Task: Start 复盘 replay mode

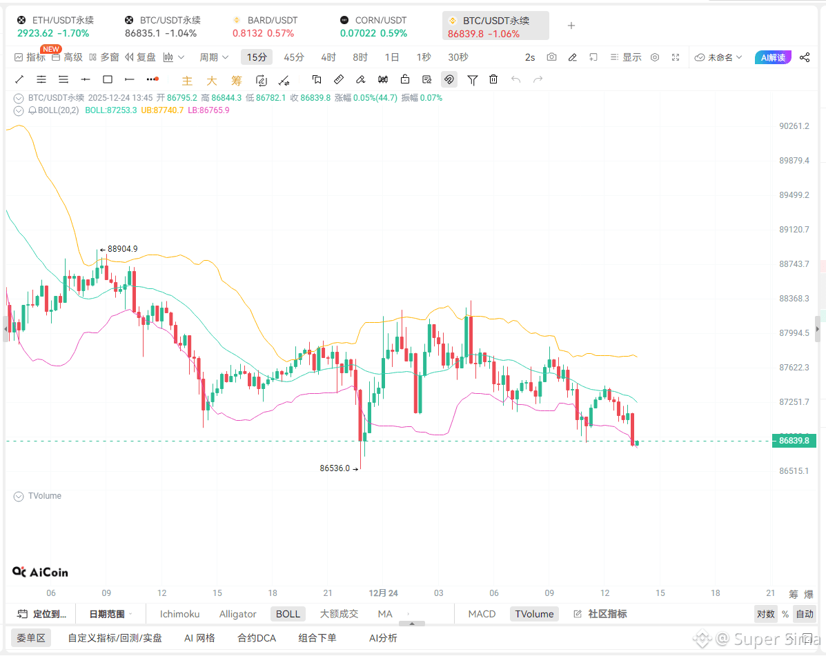Action: (140, 57)
